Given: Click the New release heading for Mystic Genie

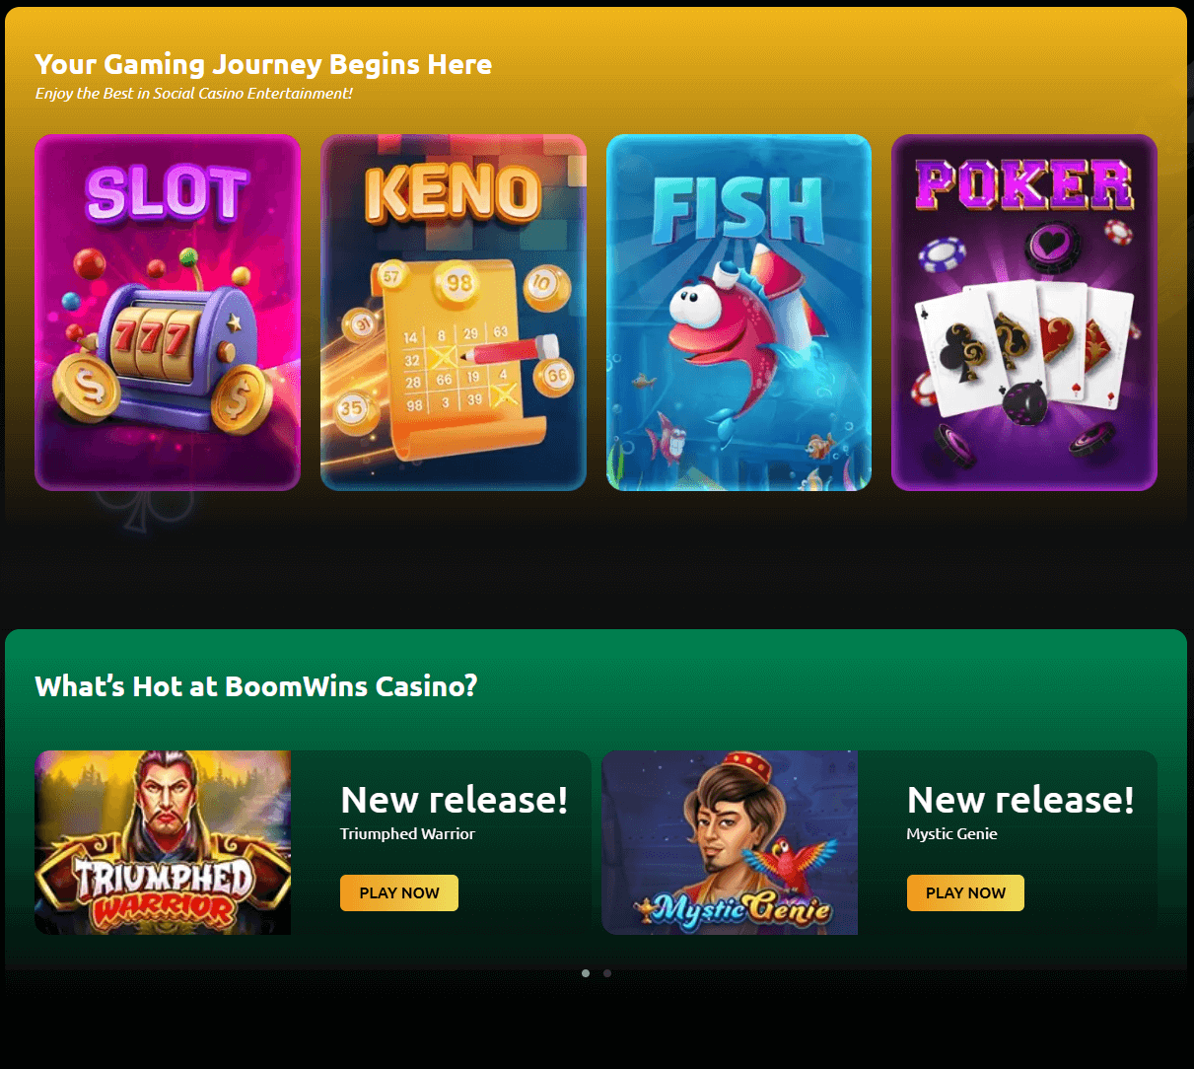Looking at the screenshot, I should click(x=1020, y=800).
